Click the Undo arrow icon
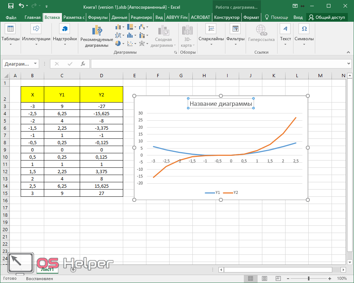 pyautogui.click(x=21, y=6)
